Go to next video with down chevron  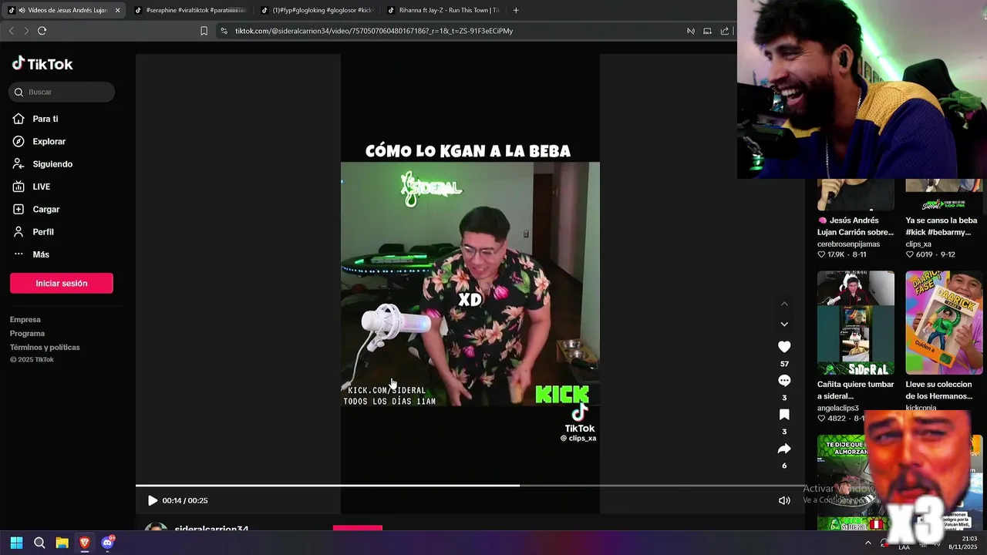(x=784, y=325)
